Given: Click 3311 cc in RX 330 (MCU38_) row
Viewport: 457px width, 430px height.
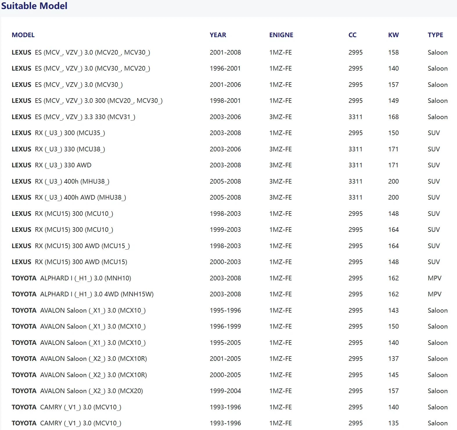Looking at the screenshot, I should point(355,149).
